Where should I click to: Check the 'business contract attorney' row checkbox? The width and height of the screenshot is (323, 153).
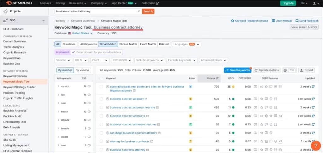point(101,99)
